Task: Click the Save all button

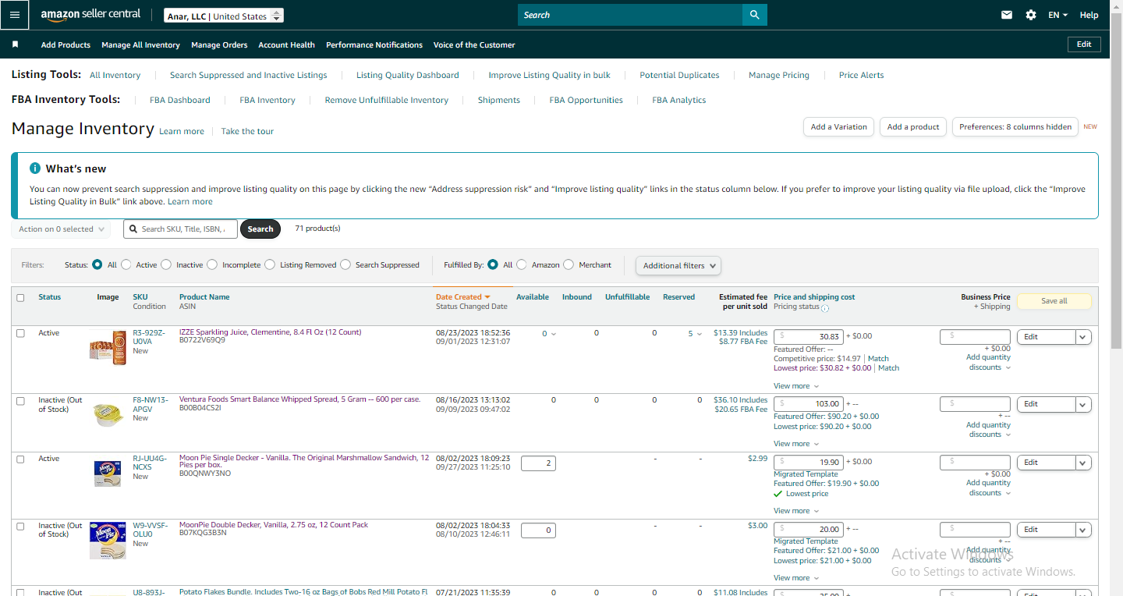Action: [1054, 301]
